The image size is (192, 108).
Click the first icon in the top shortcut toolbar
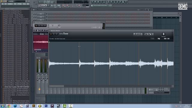92,1
